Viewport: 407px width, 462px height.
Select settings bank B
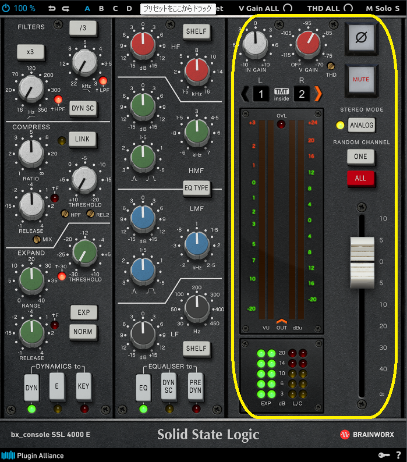click(x=101, y=9)
